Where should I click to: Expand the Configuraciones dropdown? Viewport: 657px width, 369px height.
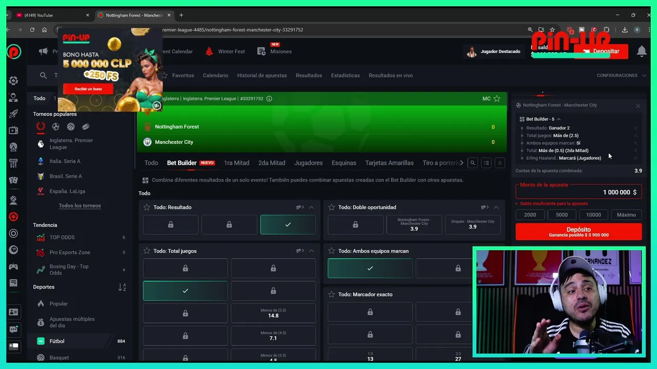[621, 75]
